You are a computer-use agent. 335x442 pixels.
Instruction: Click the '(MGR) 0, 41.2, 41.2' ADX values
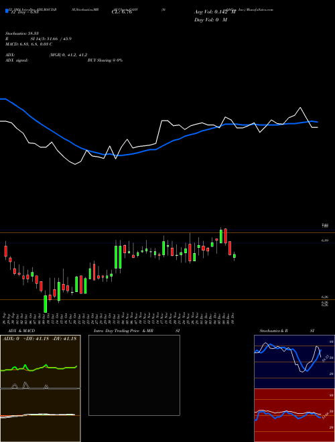click(68, 55)
